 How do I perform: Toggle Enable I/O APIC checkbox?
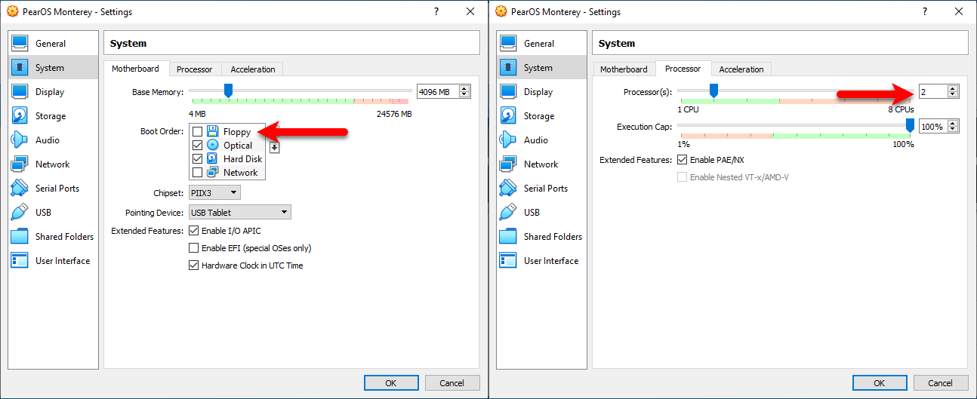[x=194, y=231]
